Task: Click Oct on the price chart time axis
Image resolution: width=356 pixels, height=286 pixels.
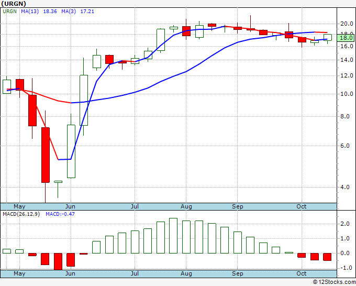Action: pyautogui.click(x=302, y=206)
